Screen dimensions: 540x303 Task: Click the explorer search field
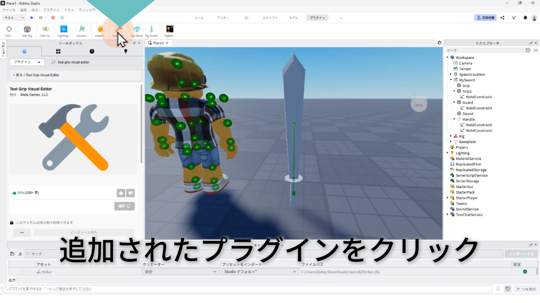pos(484,50)
